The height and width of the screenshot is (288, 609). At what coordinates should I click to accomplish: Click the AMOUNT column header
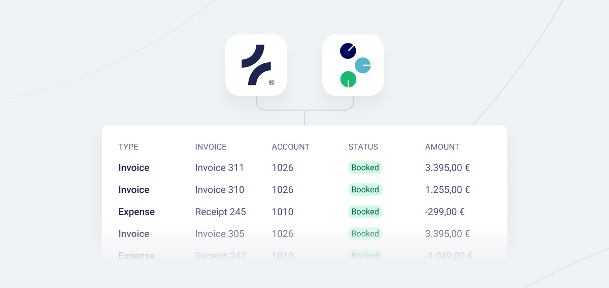coord(442,147)
